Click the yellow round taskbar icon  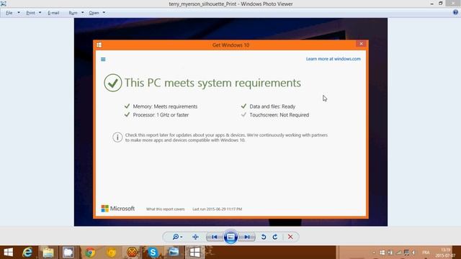(x=111, y=253)
